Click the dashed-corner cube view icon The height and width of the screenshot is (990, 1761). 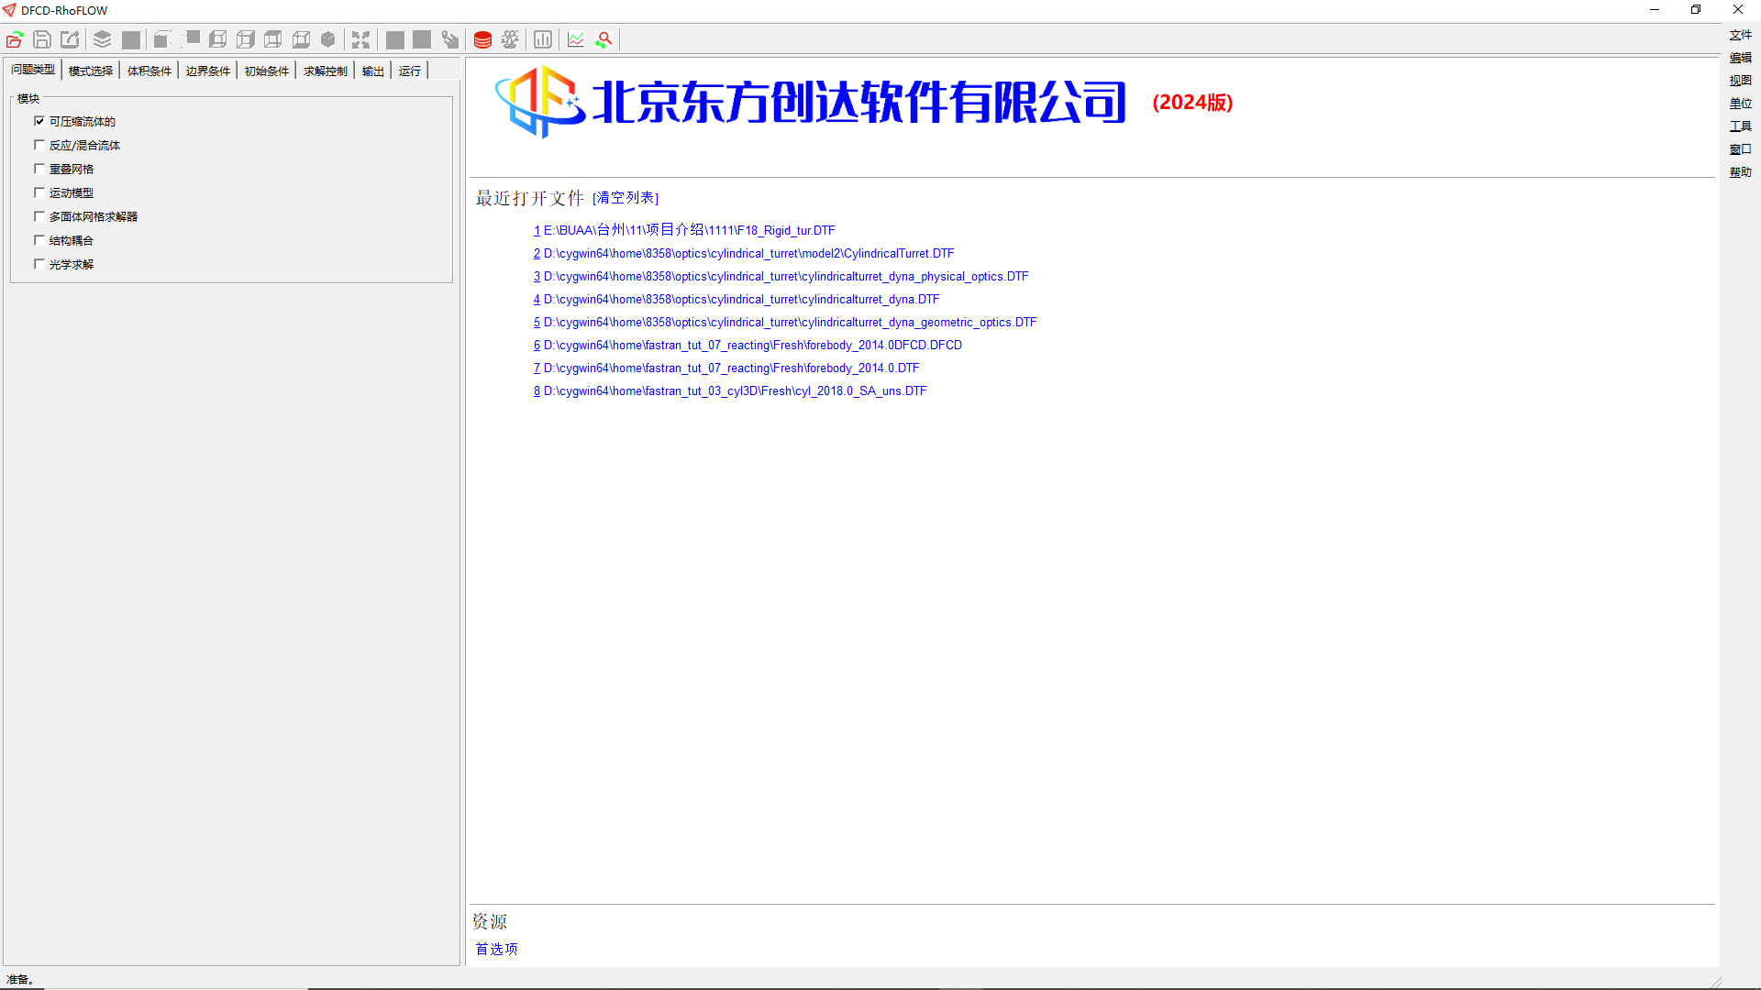point(162,39)
